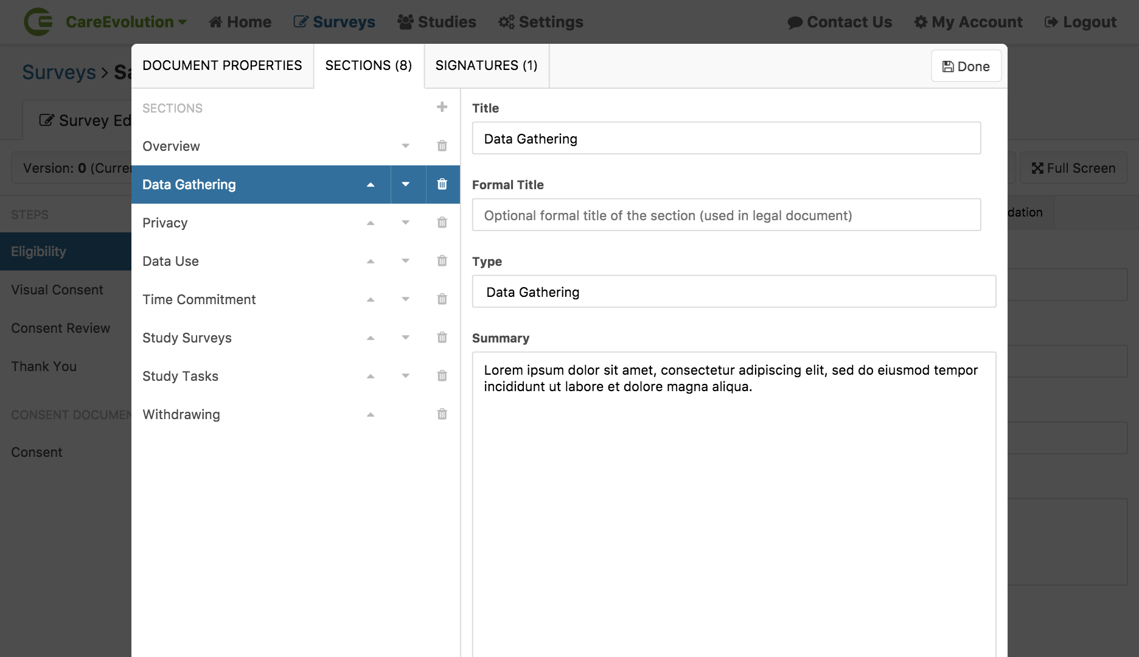Open the Signatures (1) tab
Screen dimensions: 1139x657
tap(486, 66)
